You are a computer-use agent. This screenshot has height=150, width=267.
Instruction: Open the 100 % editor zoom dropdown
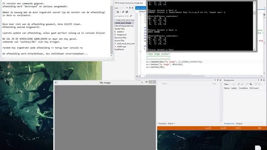click(x=144, y=76)
